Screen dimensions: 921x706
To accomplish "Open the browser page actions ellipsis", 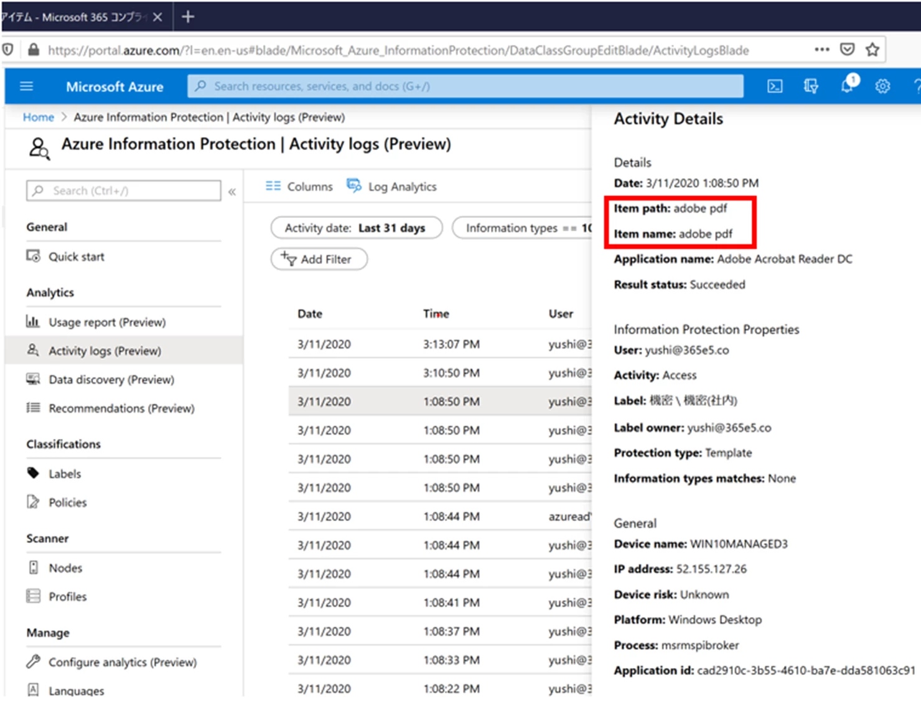I will click(822, 49).
